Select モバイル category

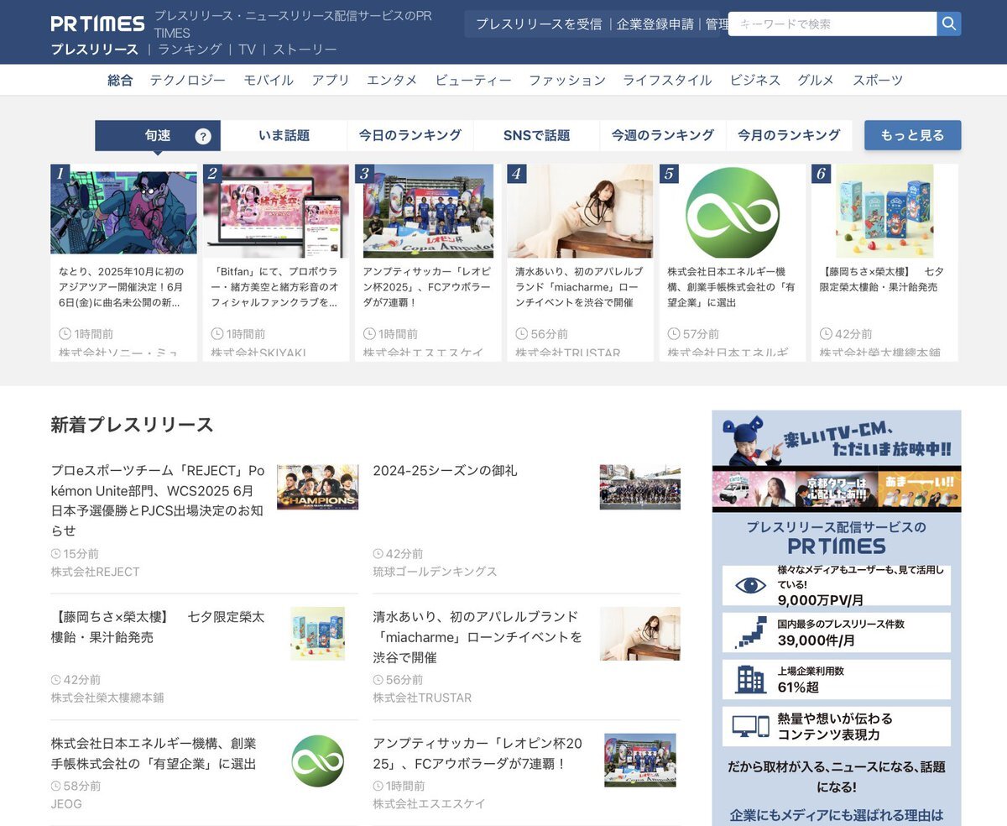tap(269, 80)
